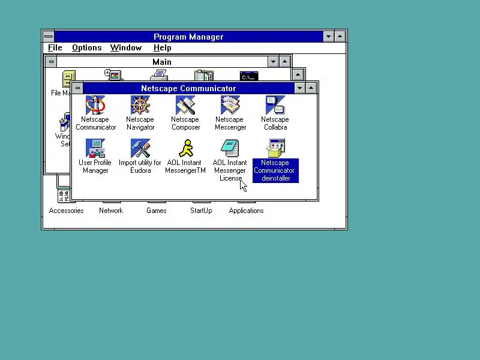Viewport: 480px width, 360px height.
Task: Select Import utility for Eudora icon
Action: (140, 148)
